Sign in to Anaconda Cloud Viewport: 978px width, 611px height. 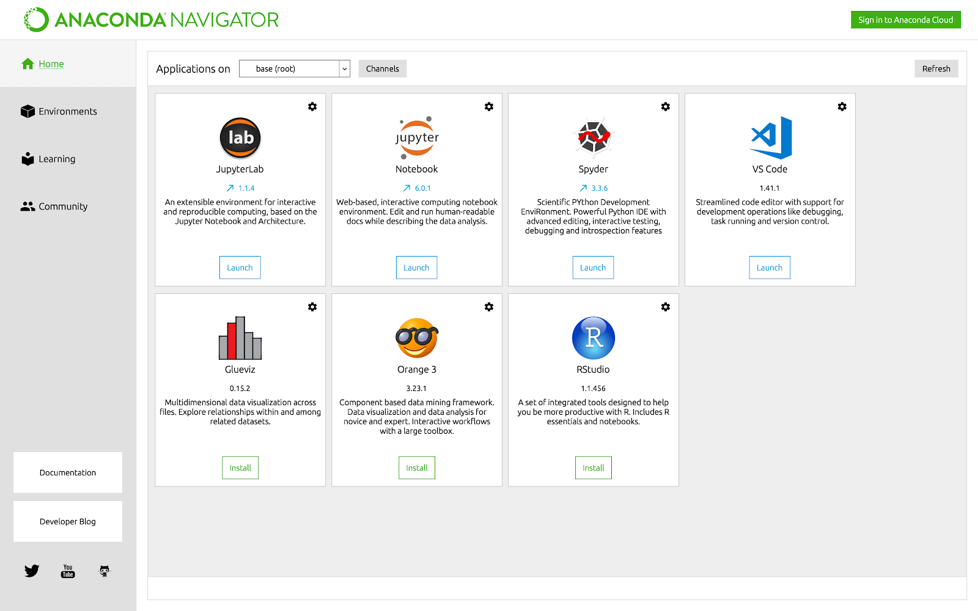pos(906,20)
